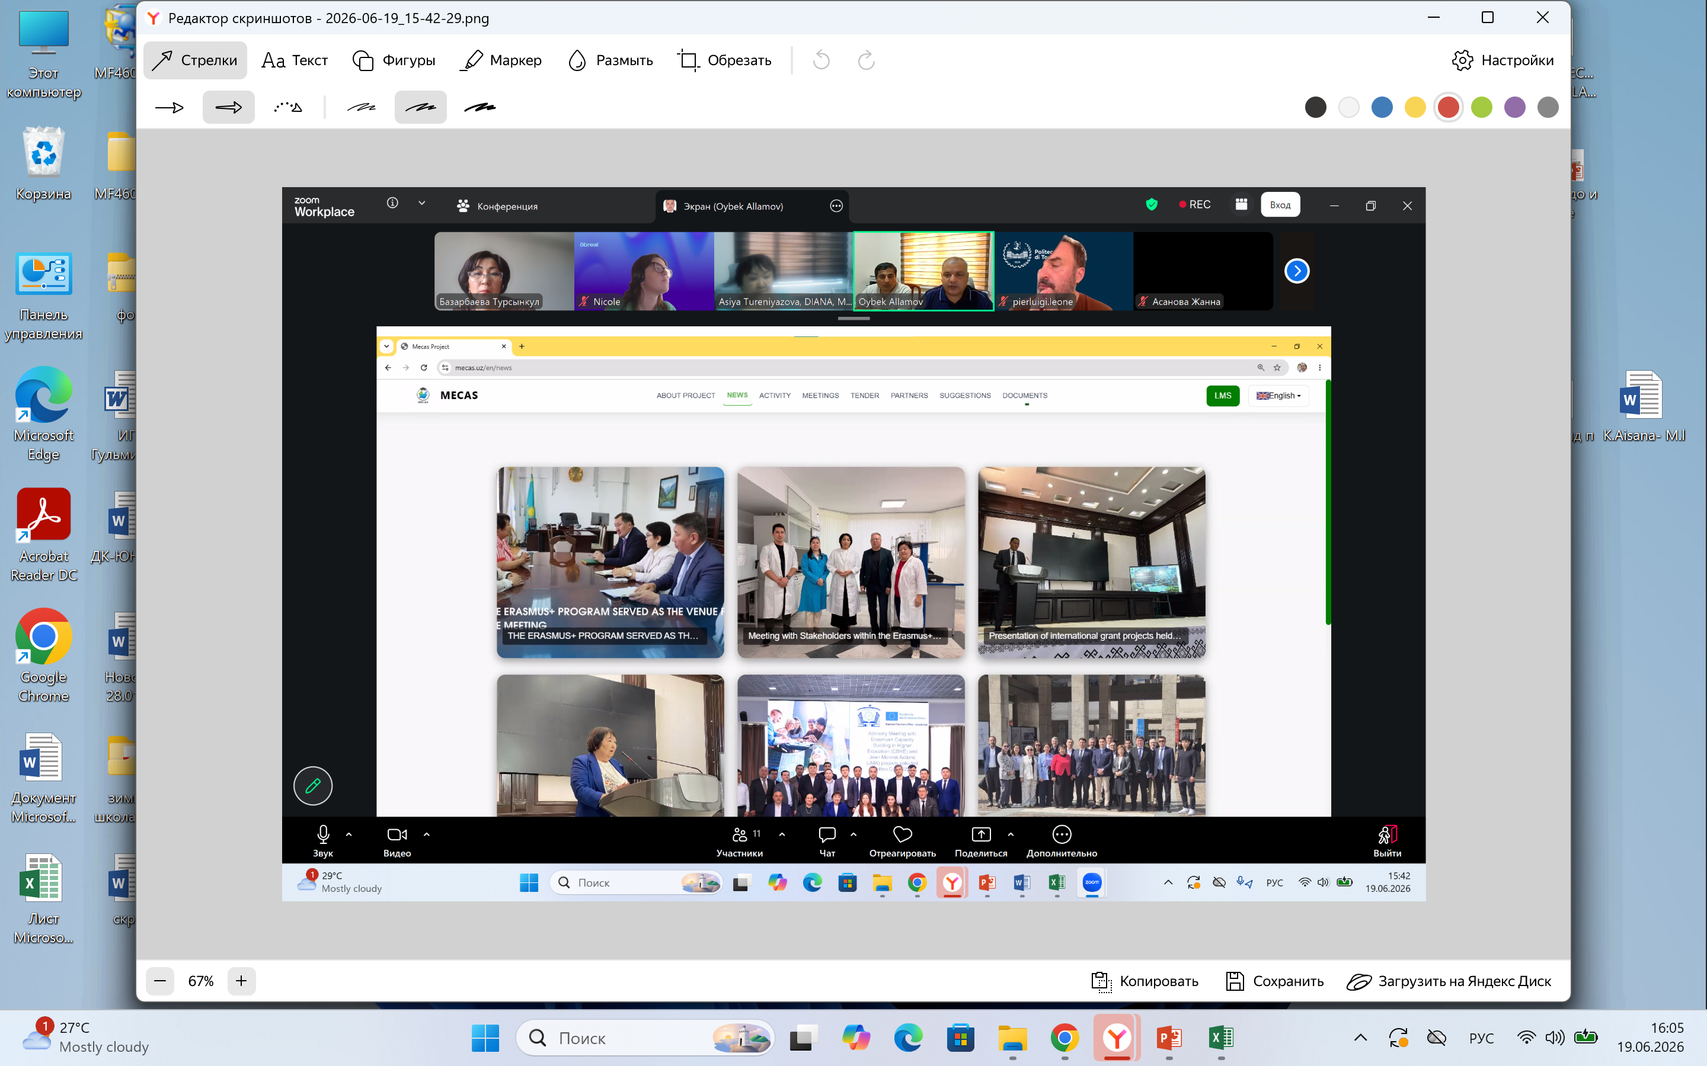Screen dimensions: 1707x1066
Task: Open File Explorer from the Windows taskbar
Action: click(x=1012, y=1038)
